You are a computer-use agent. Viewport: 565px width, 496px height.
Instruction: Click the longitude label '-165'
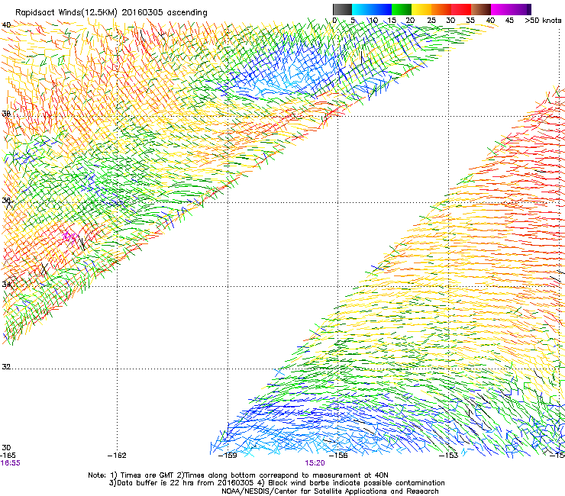click(x=8, y=456)
